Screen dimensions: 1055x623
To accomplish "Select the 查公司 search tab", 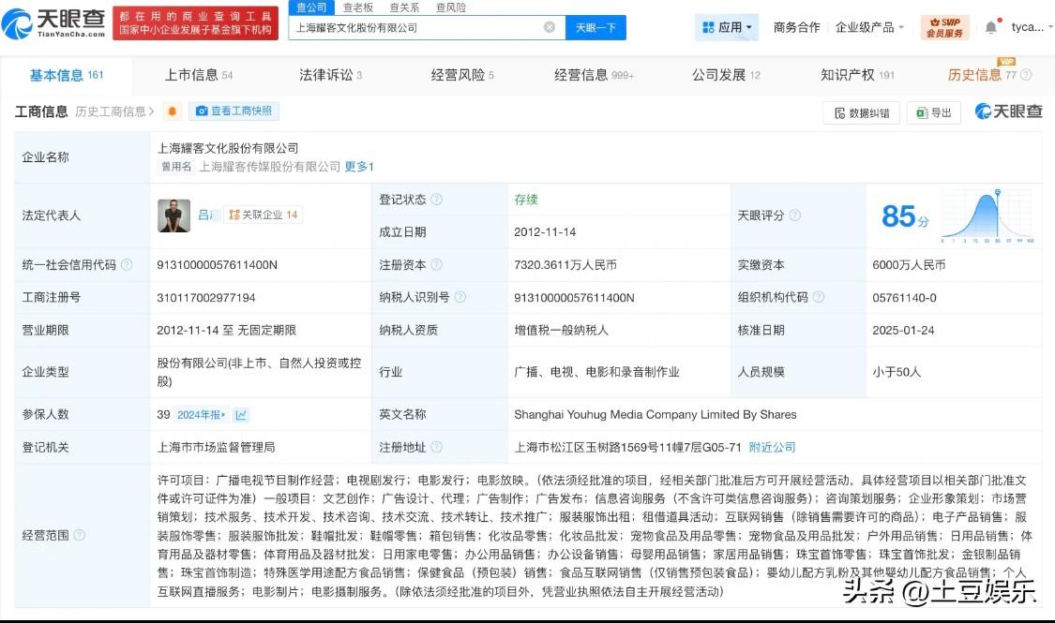I will coord(311,7).
